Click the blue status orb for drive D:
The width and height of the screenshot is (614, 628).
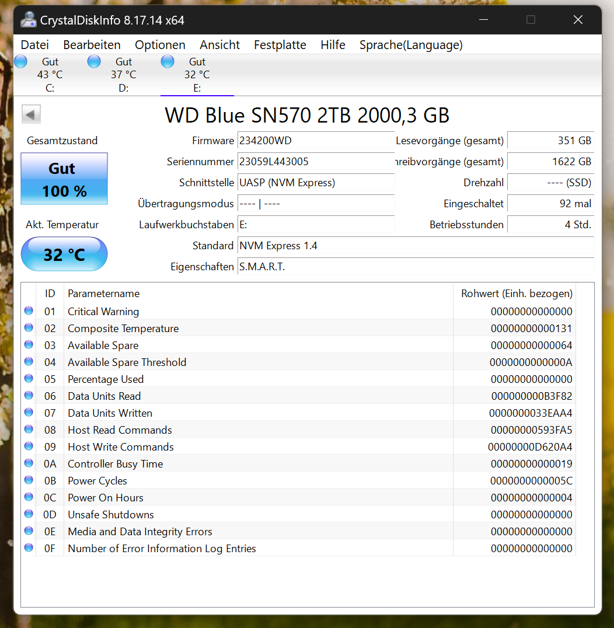[94, 62]
